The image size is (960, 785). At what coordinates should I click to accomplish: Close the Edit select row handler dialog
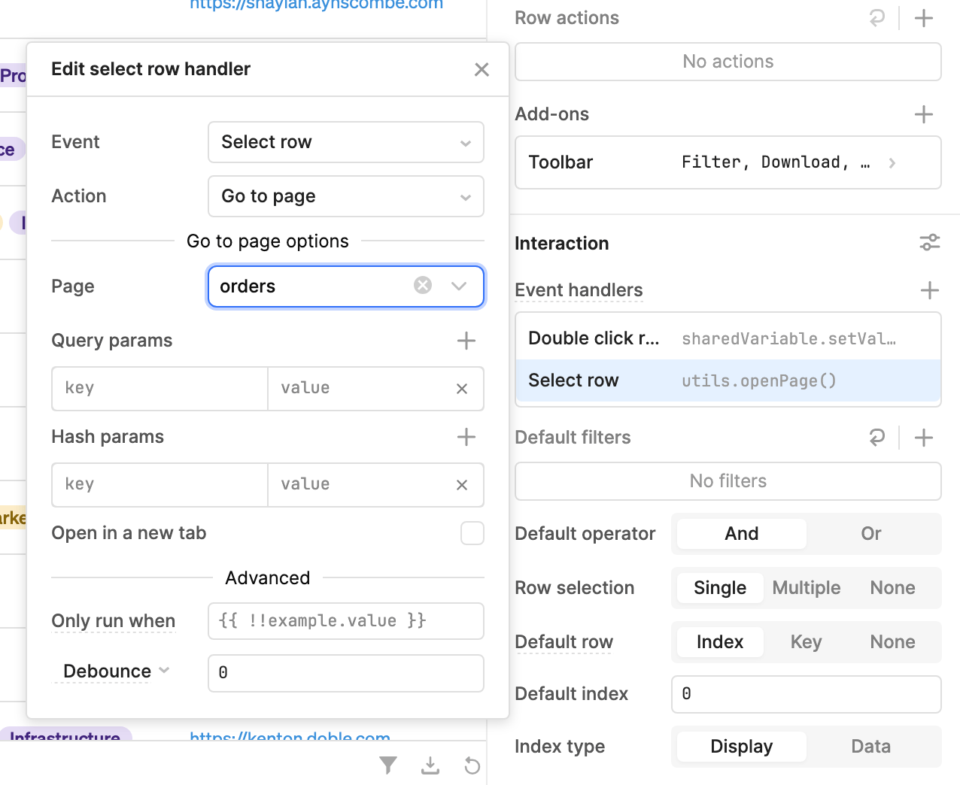pos(482,69)
